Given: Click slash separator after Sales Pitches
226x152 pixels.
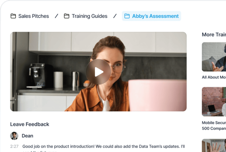Looking at the screenshot, I should point(56,16).
